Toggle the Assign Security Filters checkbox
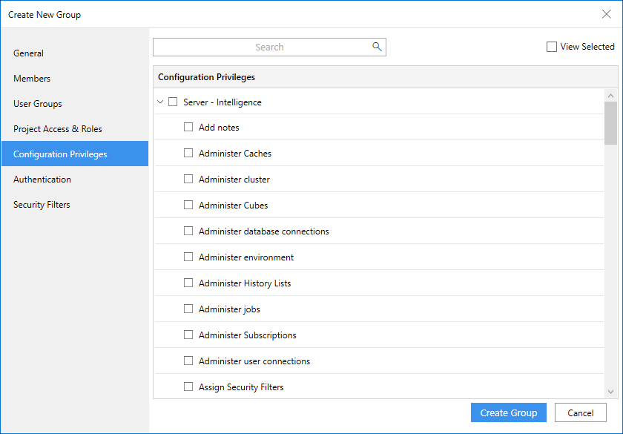 (188, 387)
